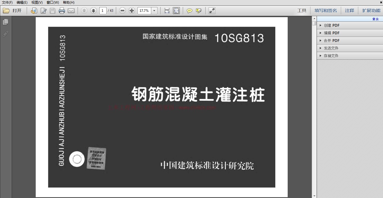
Task: Click the fit one full page icon
Action: point(176,11)
